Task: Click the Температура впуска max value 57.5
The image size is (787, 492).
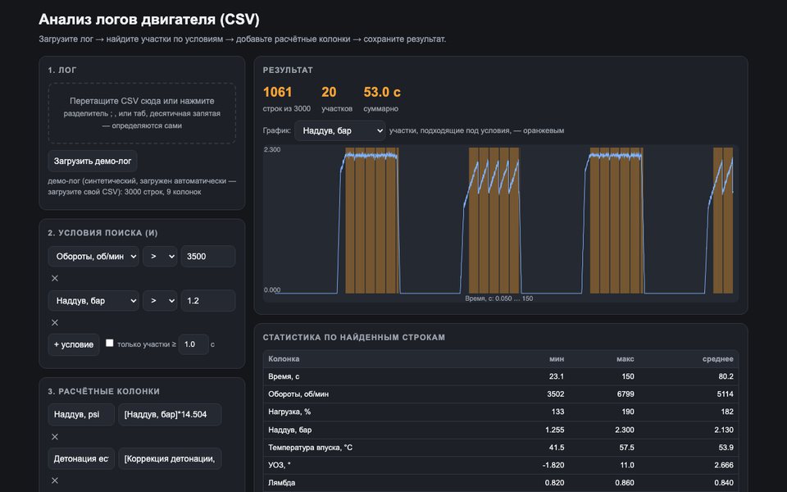Action: pyautogui.click(x=626, y=448)
